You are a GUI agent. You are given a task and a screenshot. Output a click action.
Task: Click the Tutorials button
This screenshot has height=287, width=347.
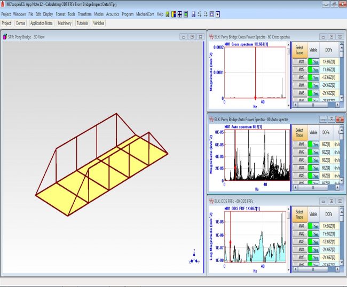pyautogui.click(x=82, y=23)
